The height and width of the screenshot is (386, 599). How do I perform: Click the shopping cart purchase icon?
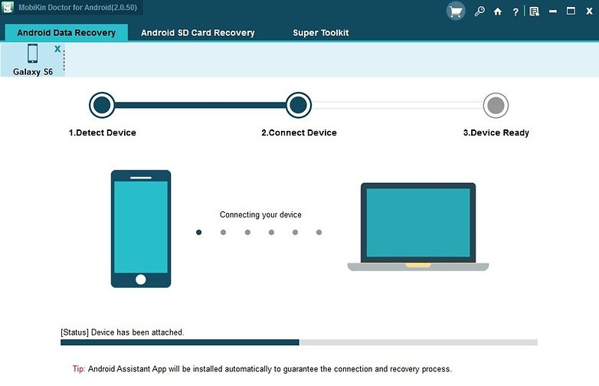click(x=456, y=11)
